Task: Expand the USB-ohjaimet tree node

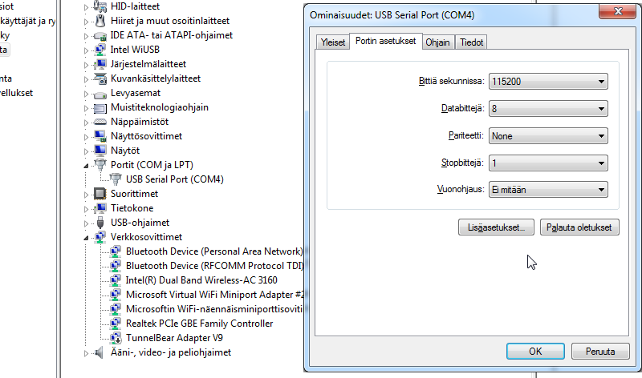Action: pyautogui.click(x=87, y=223)
